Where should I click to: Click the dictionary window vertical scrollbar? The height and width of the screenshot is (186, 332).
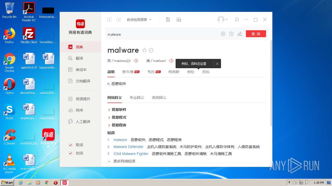271,83
